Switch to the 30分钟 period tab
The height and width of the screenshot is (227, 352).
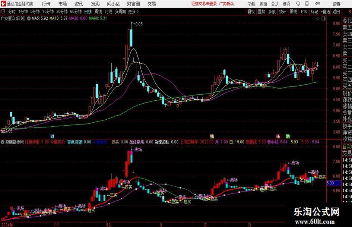[62, 12]
